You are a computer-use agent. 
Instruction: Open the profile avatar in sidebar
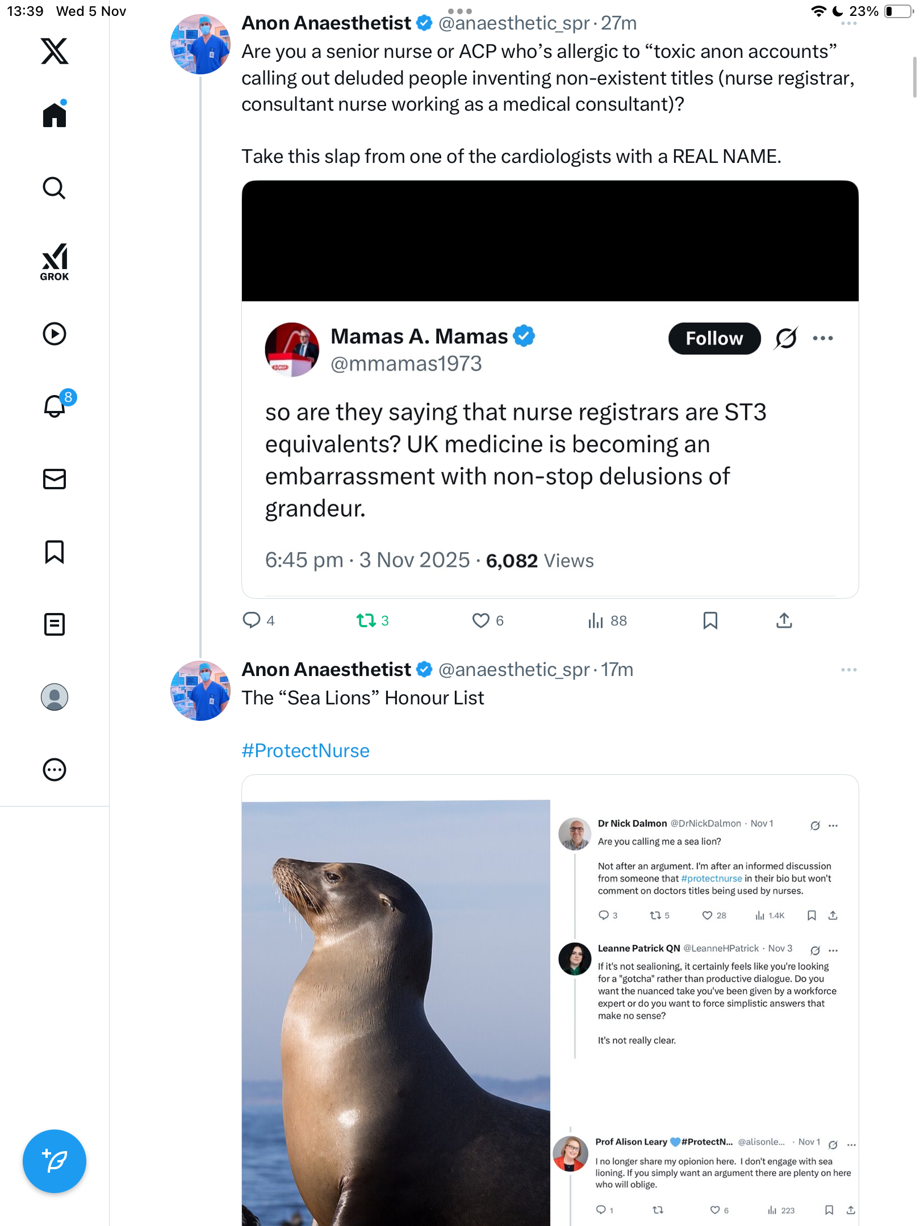pos(55,697)
